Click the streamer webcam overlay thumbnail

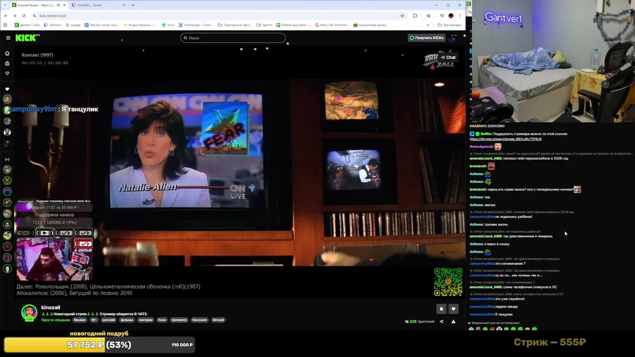point(55,259)
